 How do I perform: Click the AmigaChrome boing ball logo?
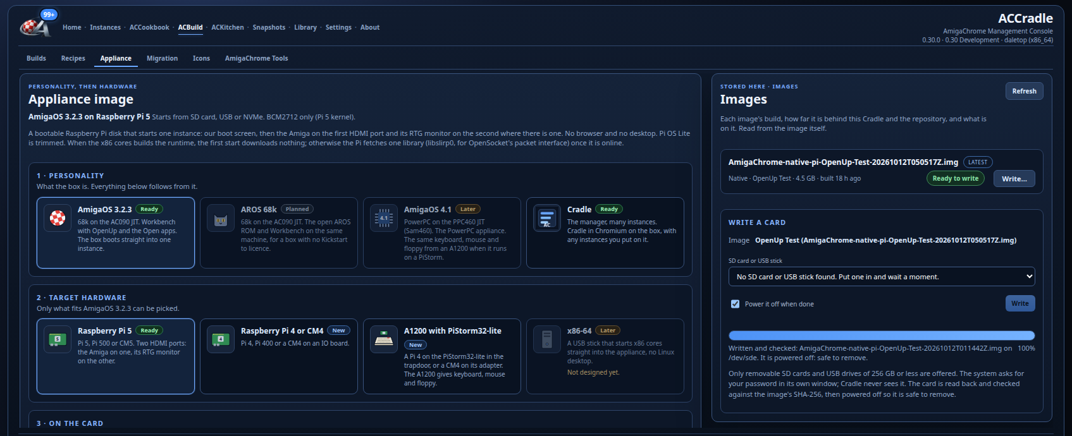tap(35, 27)
